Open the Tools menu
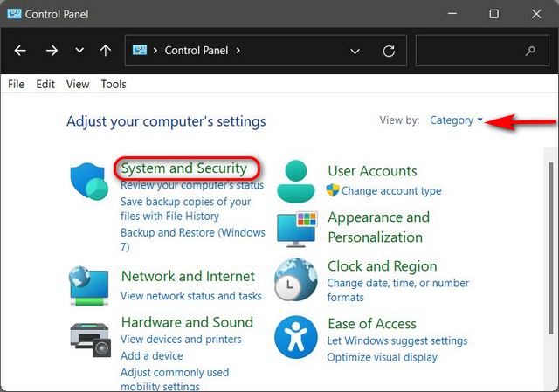559x392 pixels. coord(114,84)
